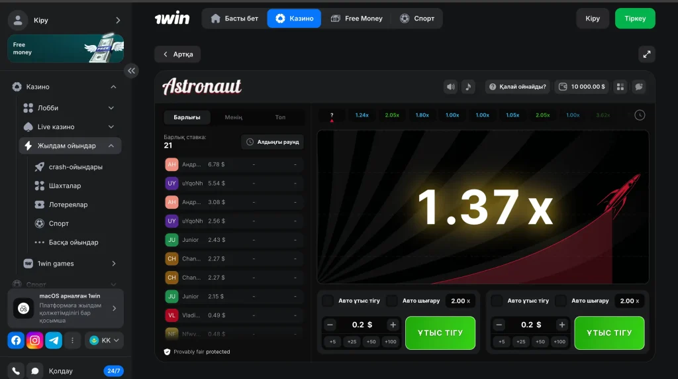The height and width of the screenshot is (379, 678).
Task: Open the Спорт top navigation tab
Action: point(417,19)
